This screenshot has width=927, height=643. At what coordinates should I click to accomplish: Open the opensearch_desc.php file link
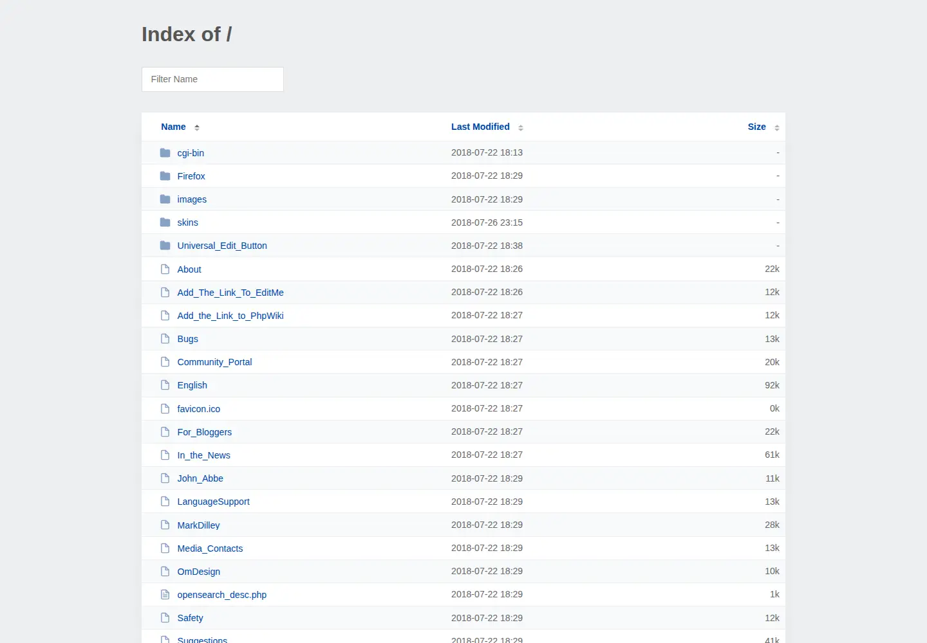point(222,595)
